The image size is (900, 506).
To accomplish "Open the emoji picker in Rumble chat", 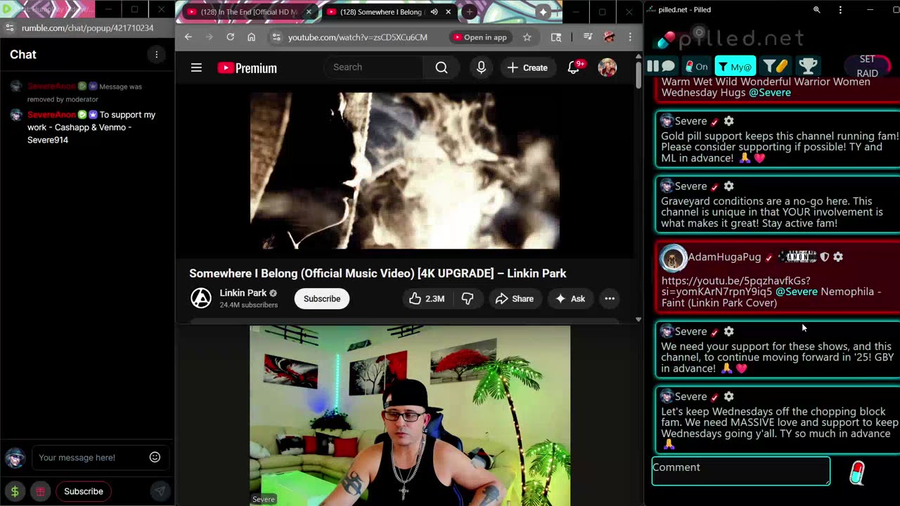I will [155, 458].
